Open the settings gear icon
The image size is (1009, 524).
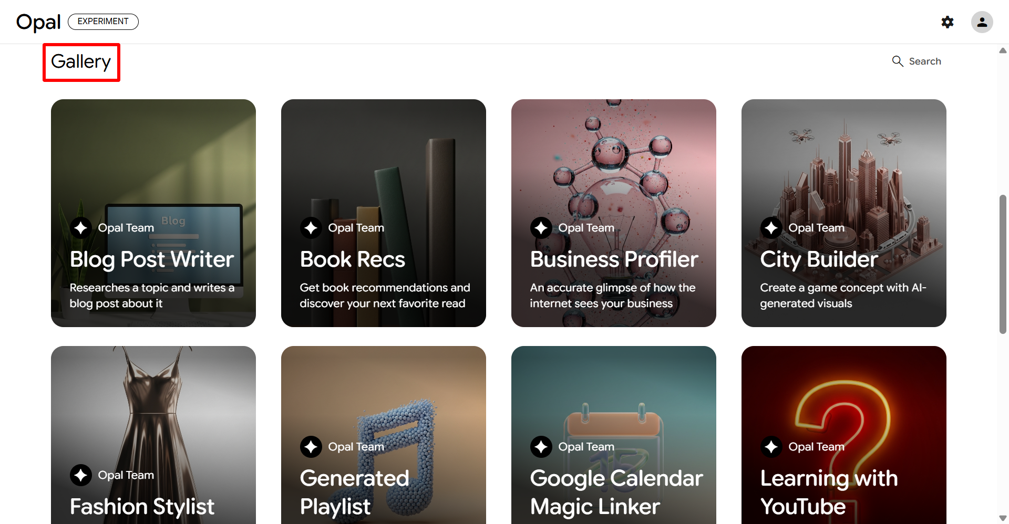(947, 22)
